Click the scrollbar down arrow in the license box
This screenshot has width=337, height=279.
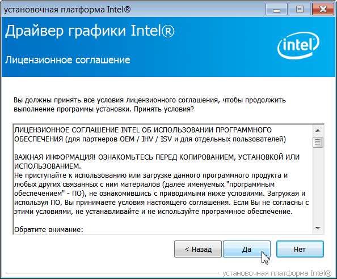318,228
